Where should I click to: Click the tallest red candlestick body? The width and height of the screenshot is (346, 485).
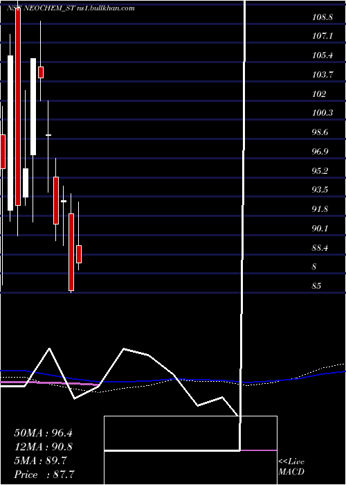18,105
